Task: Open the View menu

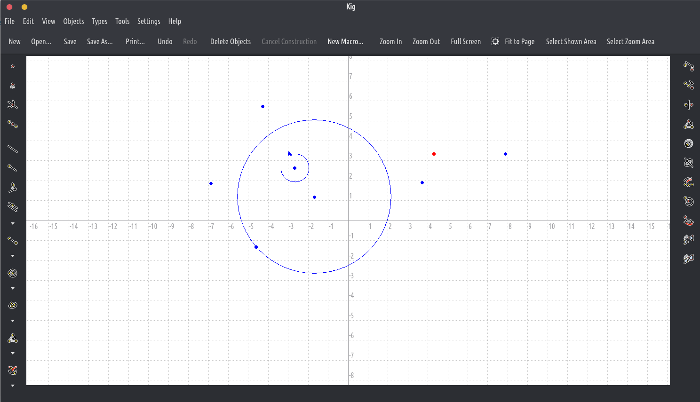Action: coord(48,21)
